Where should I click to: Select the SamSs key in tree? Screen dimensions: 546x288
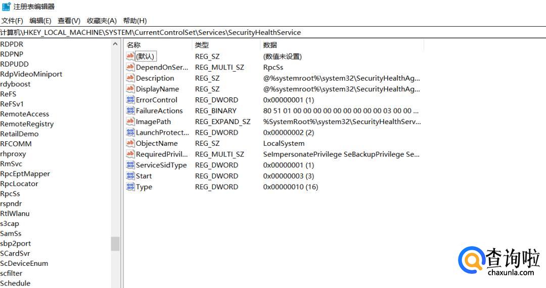click(11, 234)
